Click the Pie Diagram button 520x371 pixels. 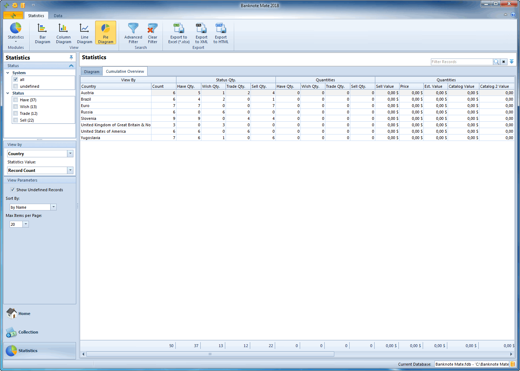tap(105, 33)
